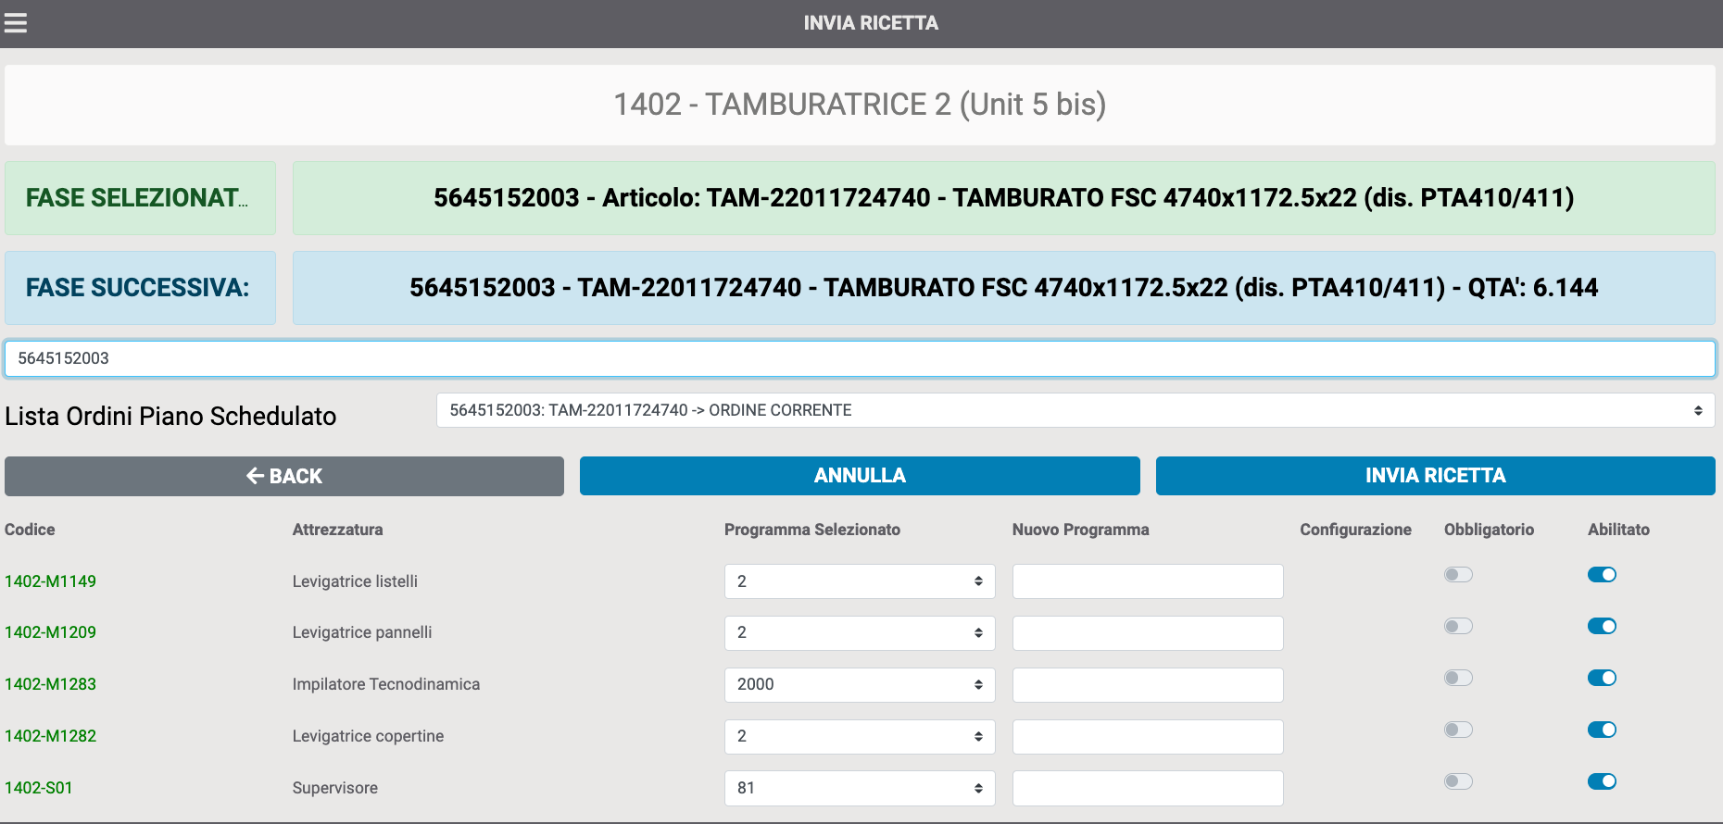Viewport: 1723px width, 824px height.
Task: Open the 1402-M1283 code link
Action: (51, 684)
